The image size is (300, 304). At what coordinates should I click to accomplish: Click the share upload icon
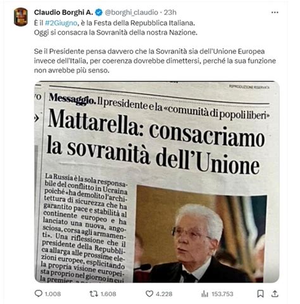coord(275,293)
